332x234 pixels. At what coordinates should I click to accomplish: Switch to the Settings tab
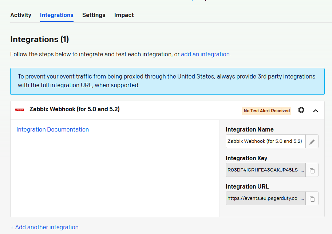click(x=94, y=15)
